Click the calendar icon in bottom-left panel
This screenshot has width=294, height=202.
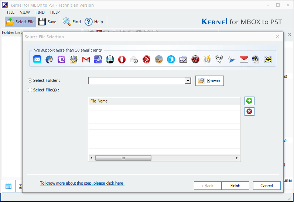[8, 186]
